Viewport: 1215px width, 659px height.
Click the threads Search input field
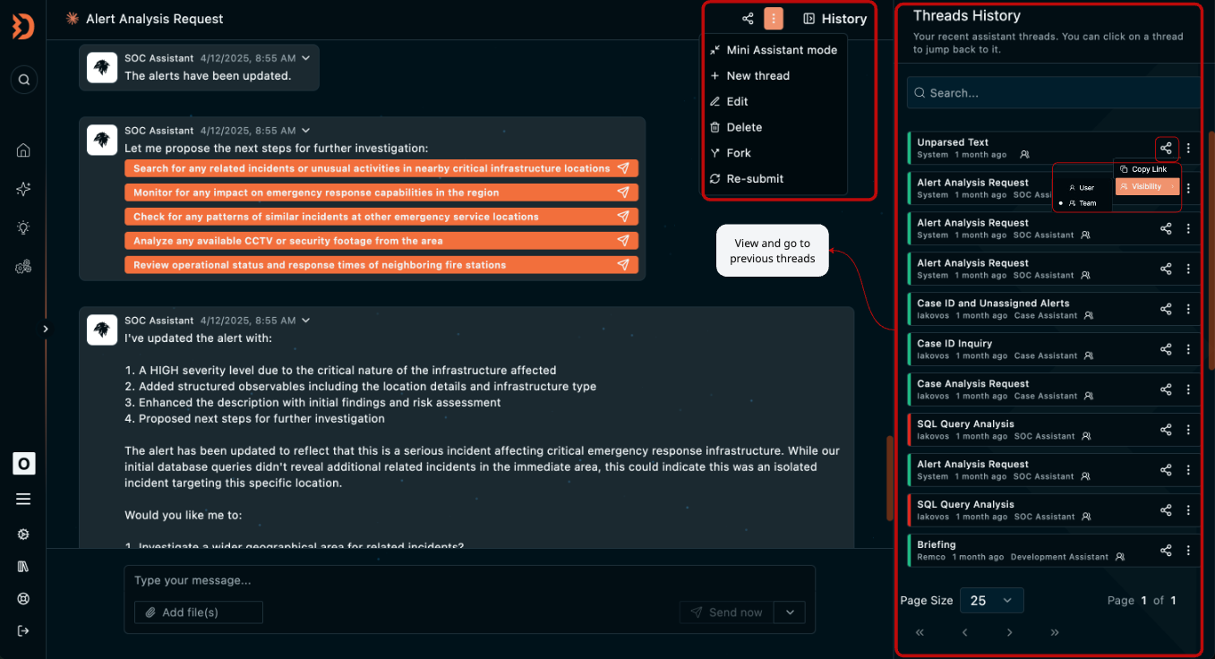(1057, 93)
